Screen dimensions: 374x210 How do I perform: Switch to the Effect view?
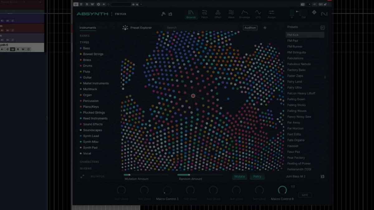(x=218, y=14)
